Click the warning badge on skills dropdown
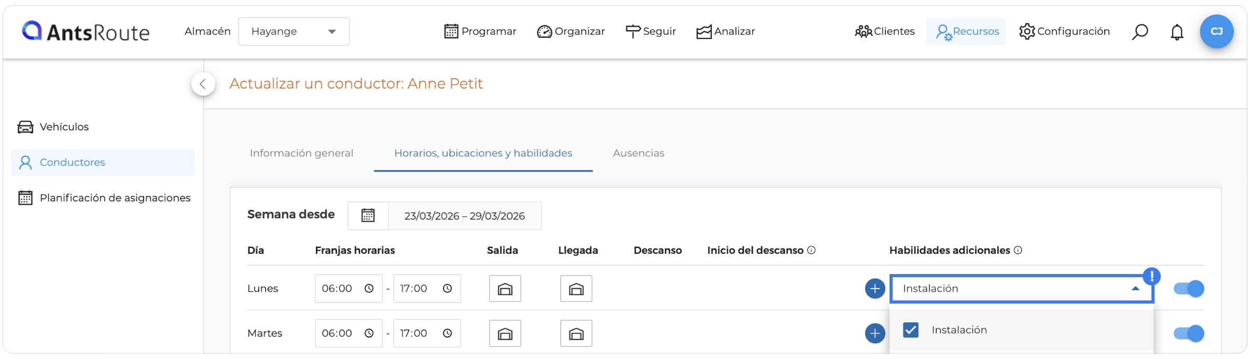1250x359 pixels. [x=1151, y=276]
